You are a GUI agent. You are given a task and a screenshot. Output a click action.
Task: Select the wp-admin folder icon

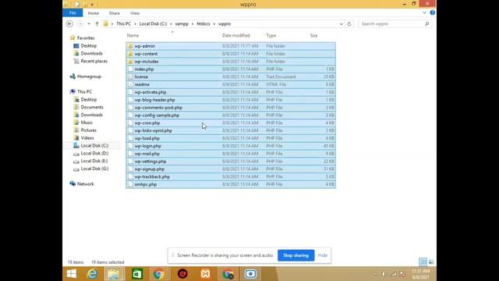tap(130, 46)
